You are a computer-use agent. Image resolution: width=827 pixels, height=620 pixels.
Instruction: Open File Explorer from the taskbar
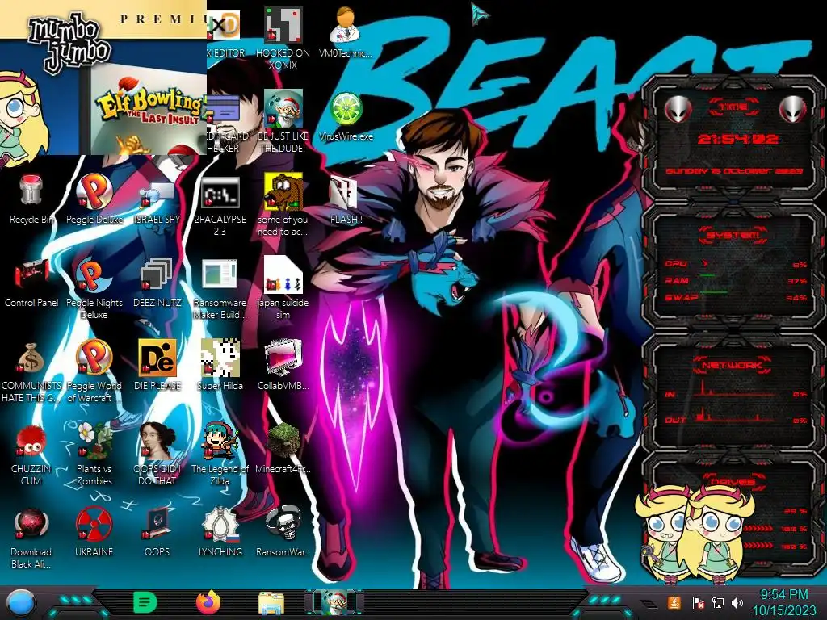tap(271, 603)
